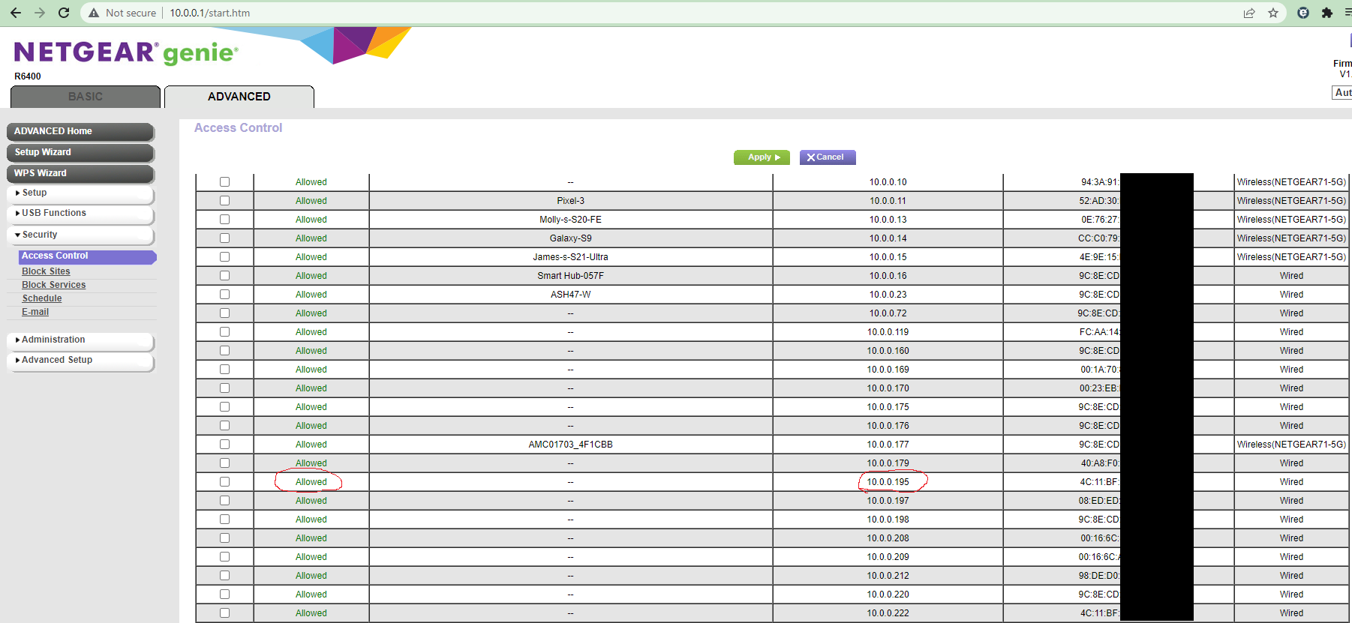Click device name AMC01703_4F1CBB

[570, 445]
